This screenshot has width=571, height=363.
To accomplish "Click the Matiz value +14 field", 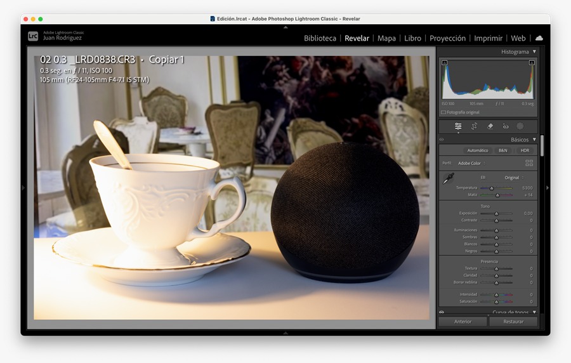I will [528, 195].
